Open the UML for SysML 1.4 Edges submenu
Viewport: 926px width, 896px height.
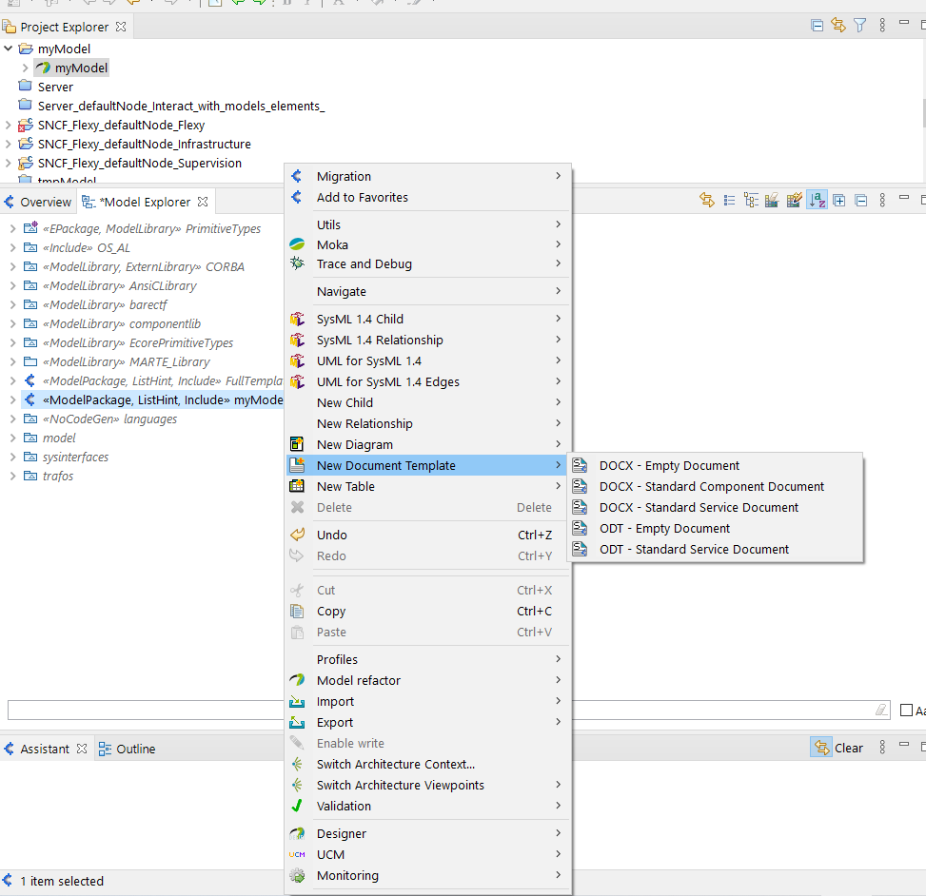(428, 381)
